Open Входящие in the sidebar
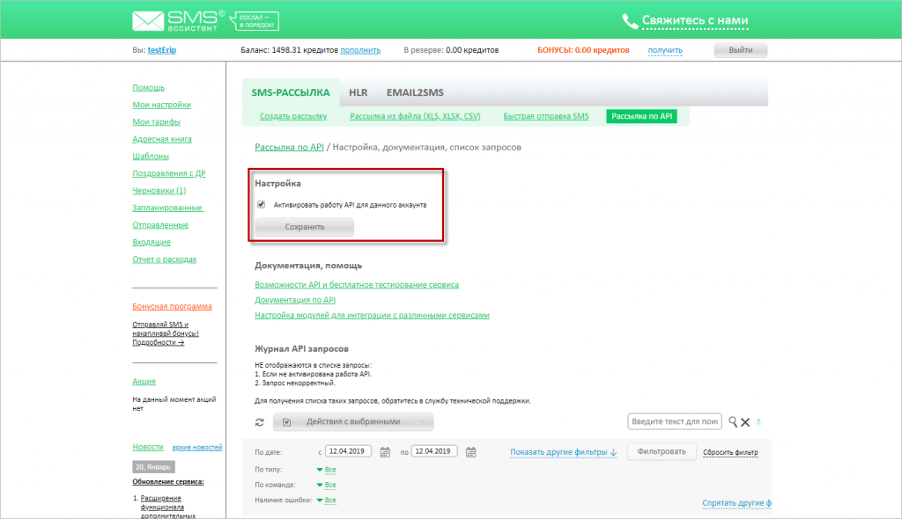The width and height of the screenshot is (902, 519). (152, 242)
